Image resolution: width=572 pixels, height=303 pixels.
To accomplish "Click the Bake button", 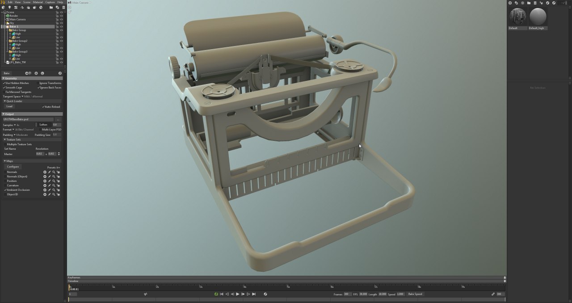I will (7, 73).
